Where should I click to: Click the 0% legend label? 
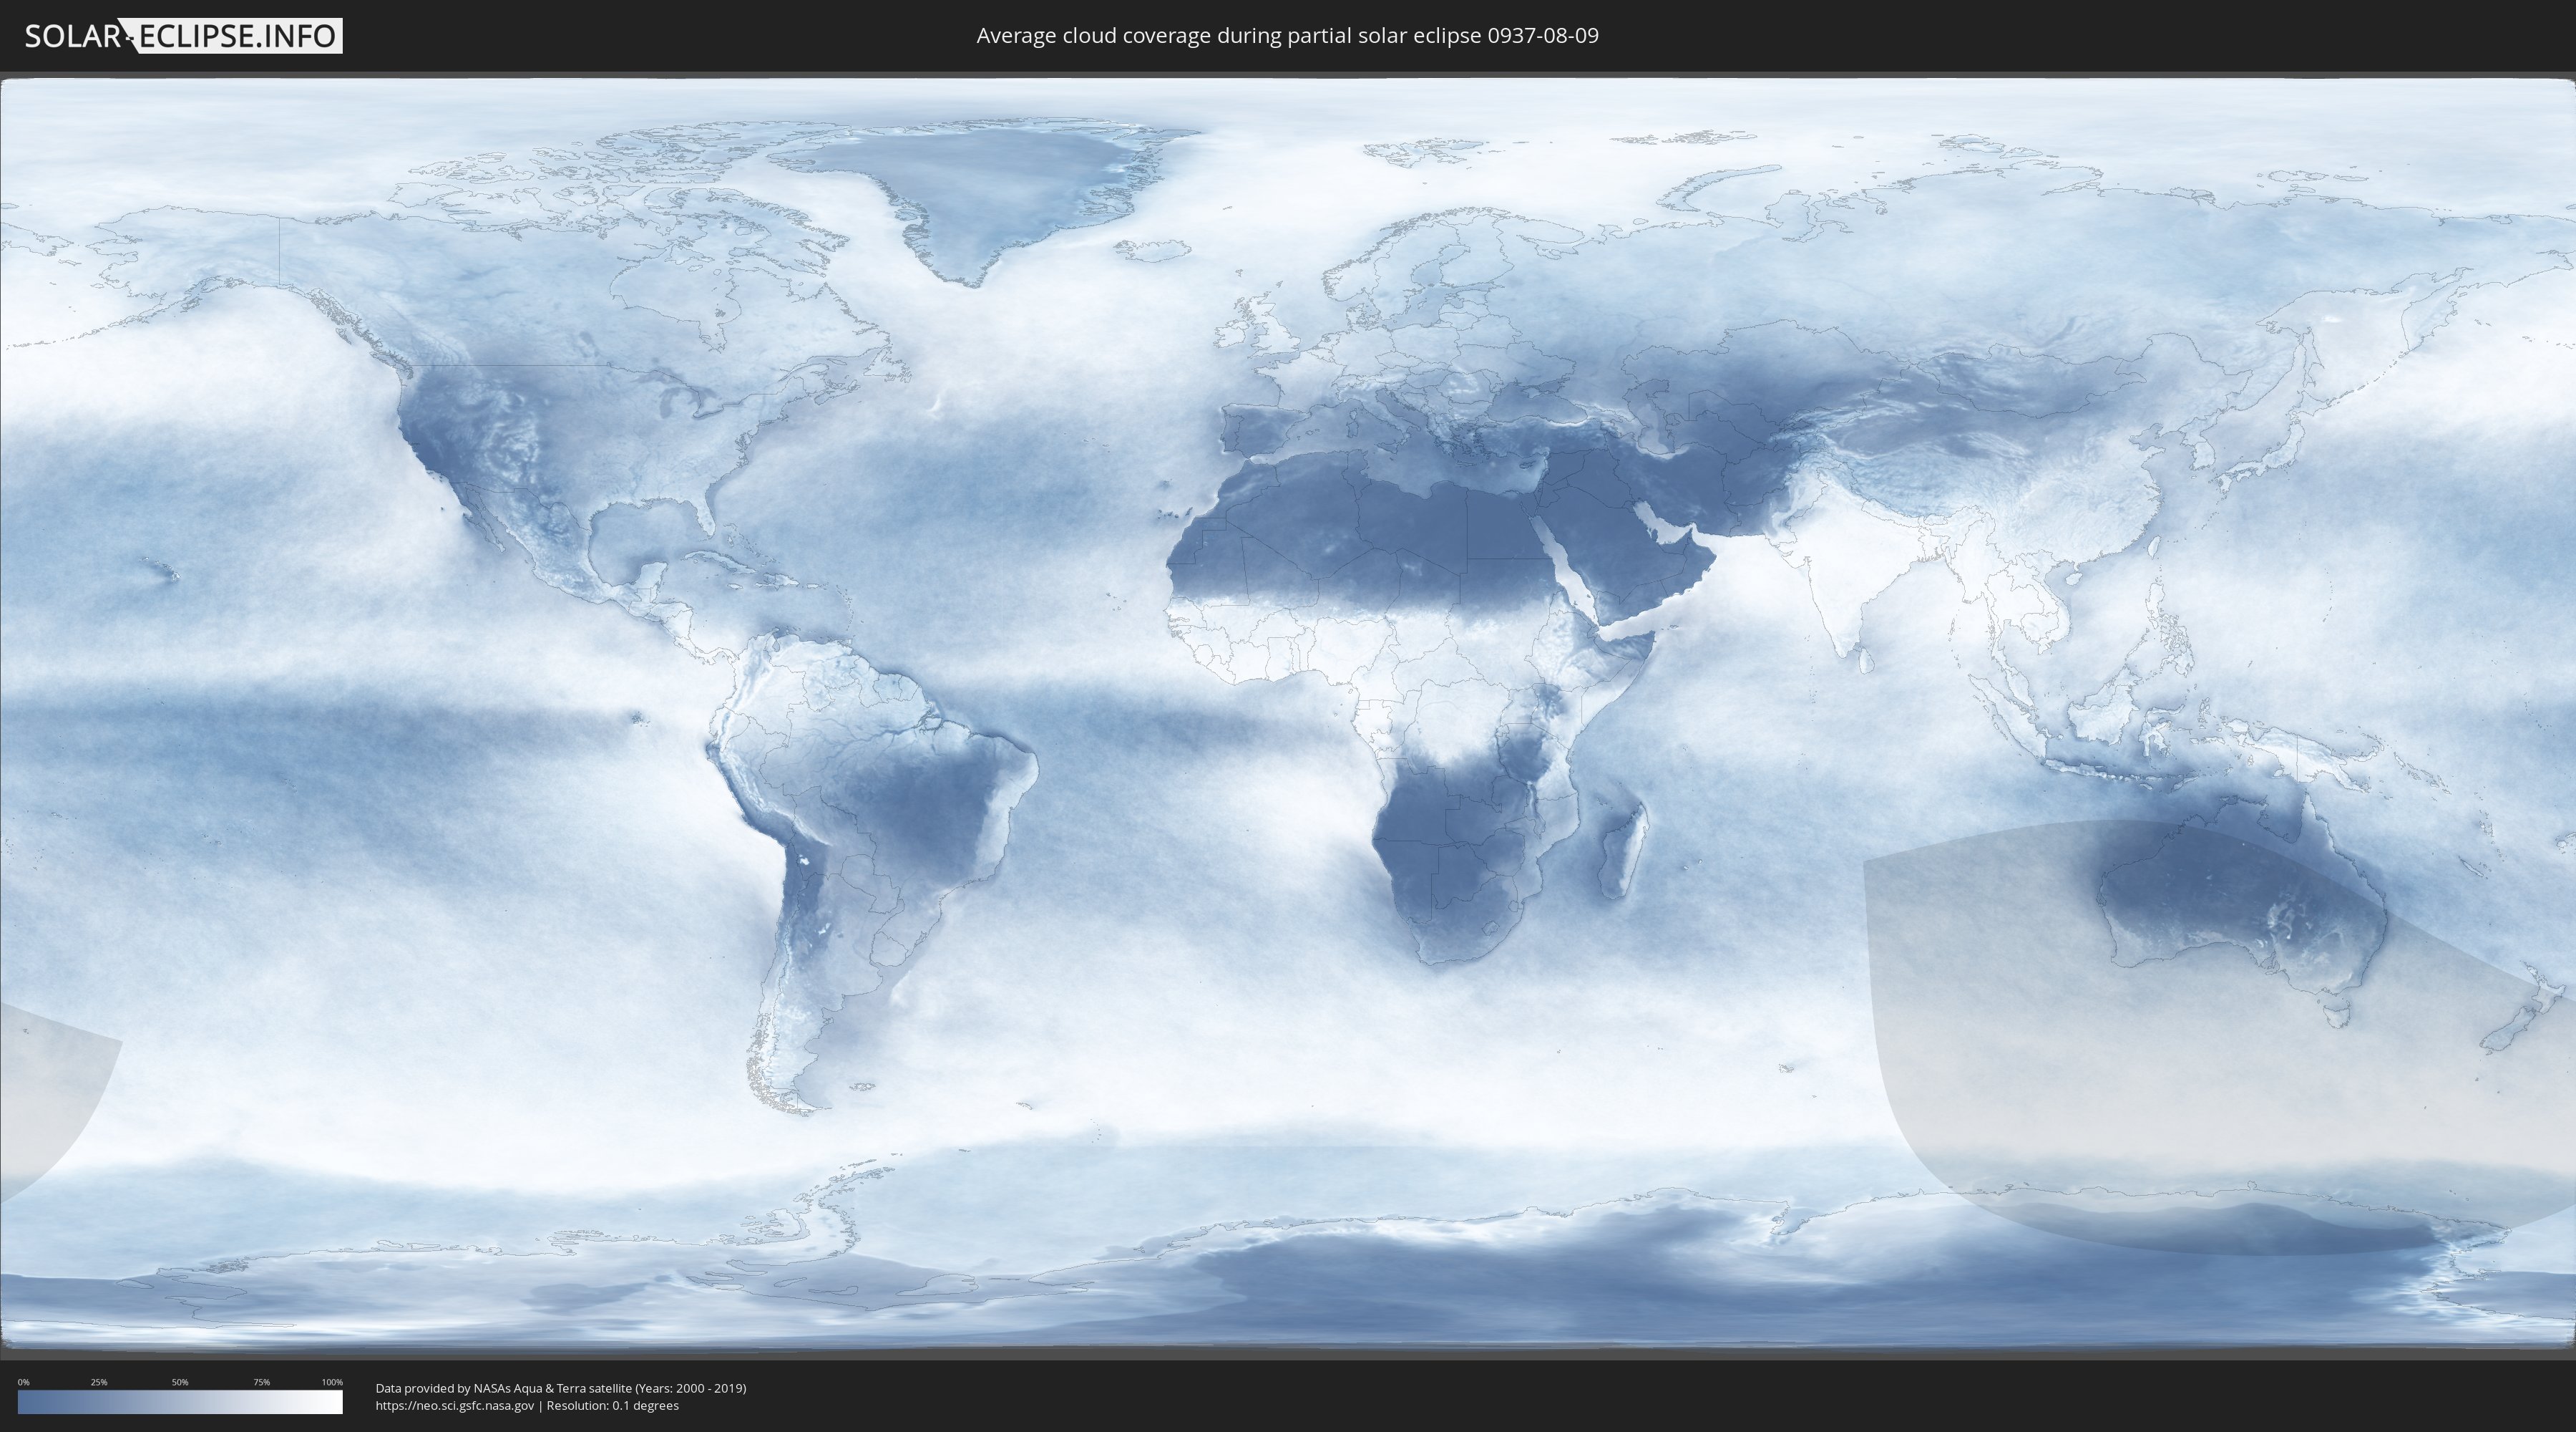point(24,1382)
